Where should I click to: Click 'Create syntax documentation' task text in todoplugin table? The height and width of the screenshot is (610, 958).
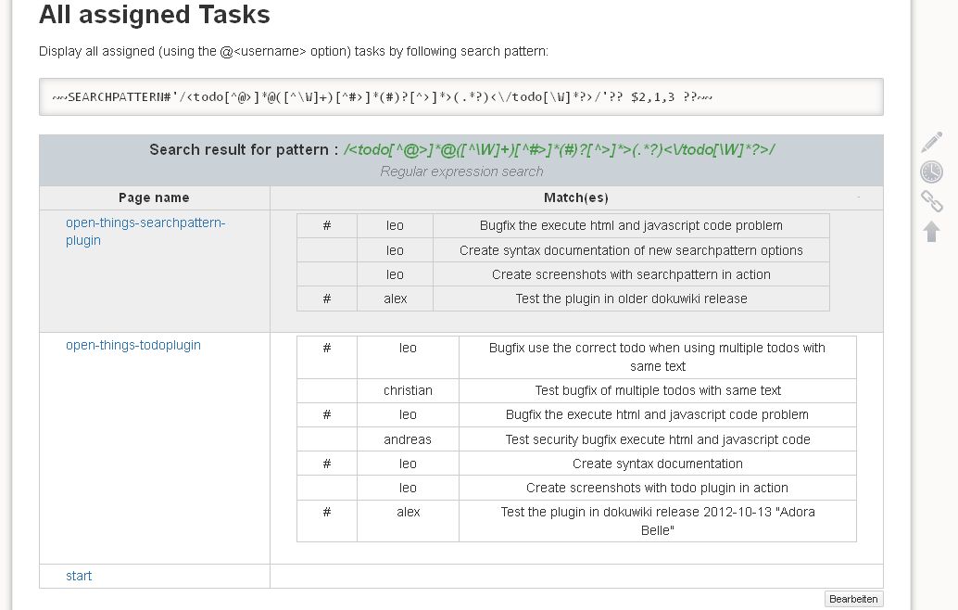click(658, 464)
